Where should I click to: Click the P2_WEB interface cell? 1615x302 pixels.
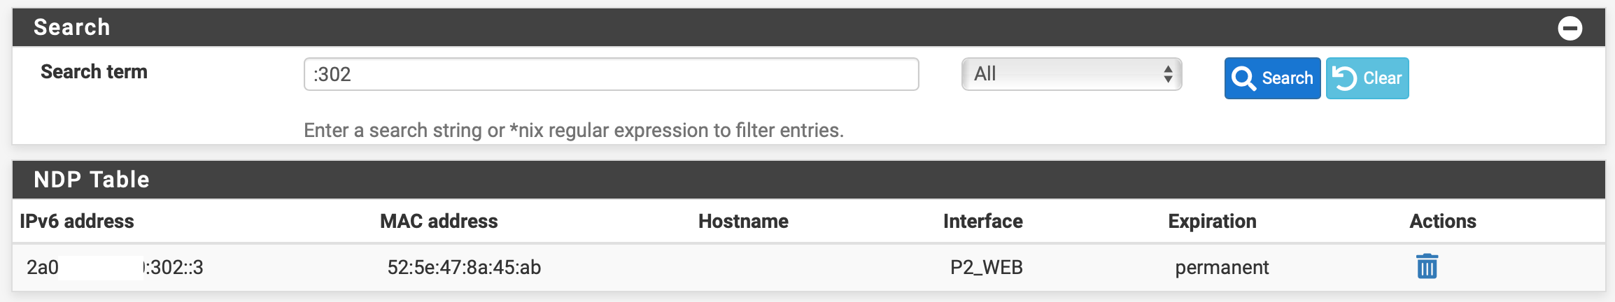point(986,267)
